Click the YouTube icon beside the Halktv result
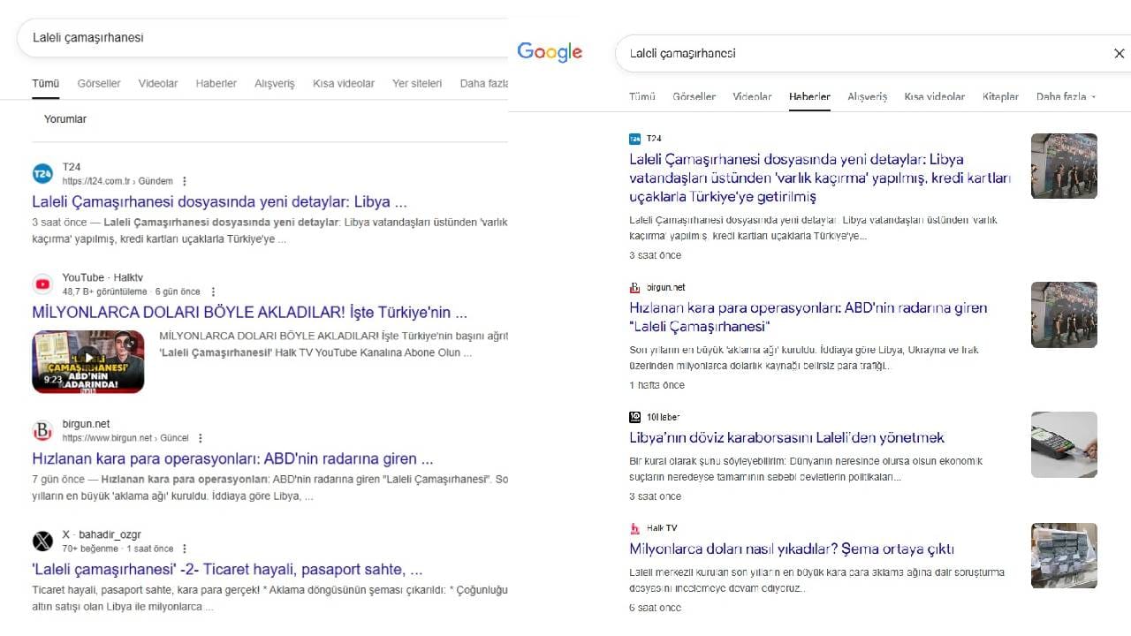Screen dimensions: 1131x636 [x=42, y=284]
